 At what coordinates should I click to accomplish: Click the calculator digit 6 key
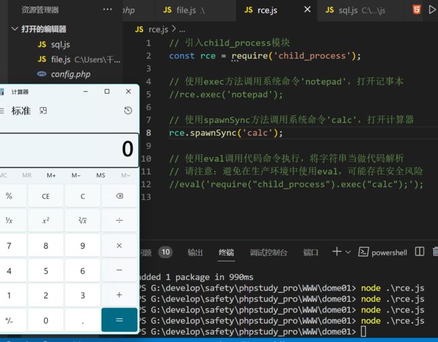(x=83, y=270)
